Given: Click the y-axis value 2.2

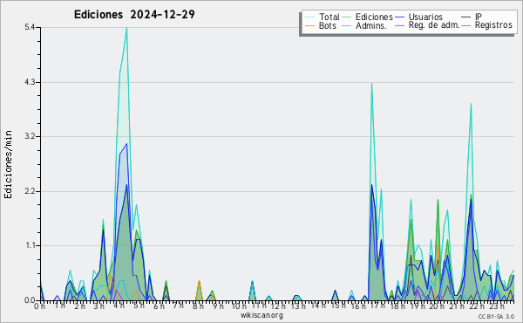Looking at the screenshot, I should click(30, 191).
